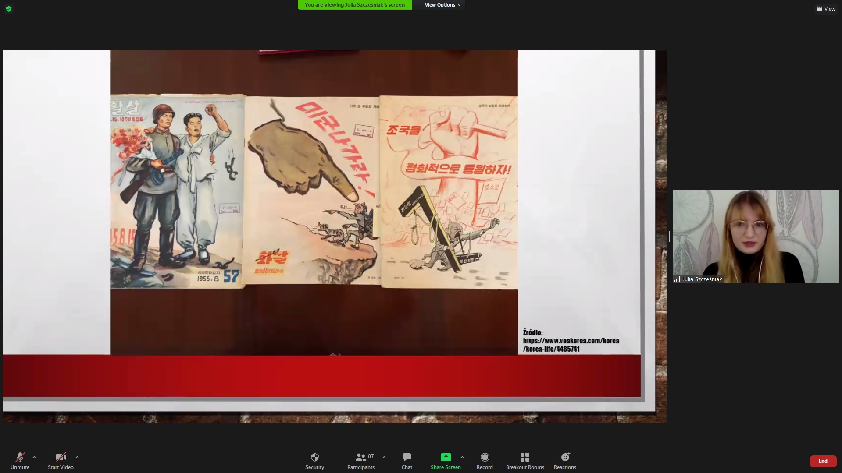Click the participants count 87
The height and width of the screenshot is (473, 842).
pos(371,456)
